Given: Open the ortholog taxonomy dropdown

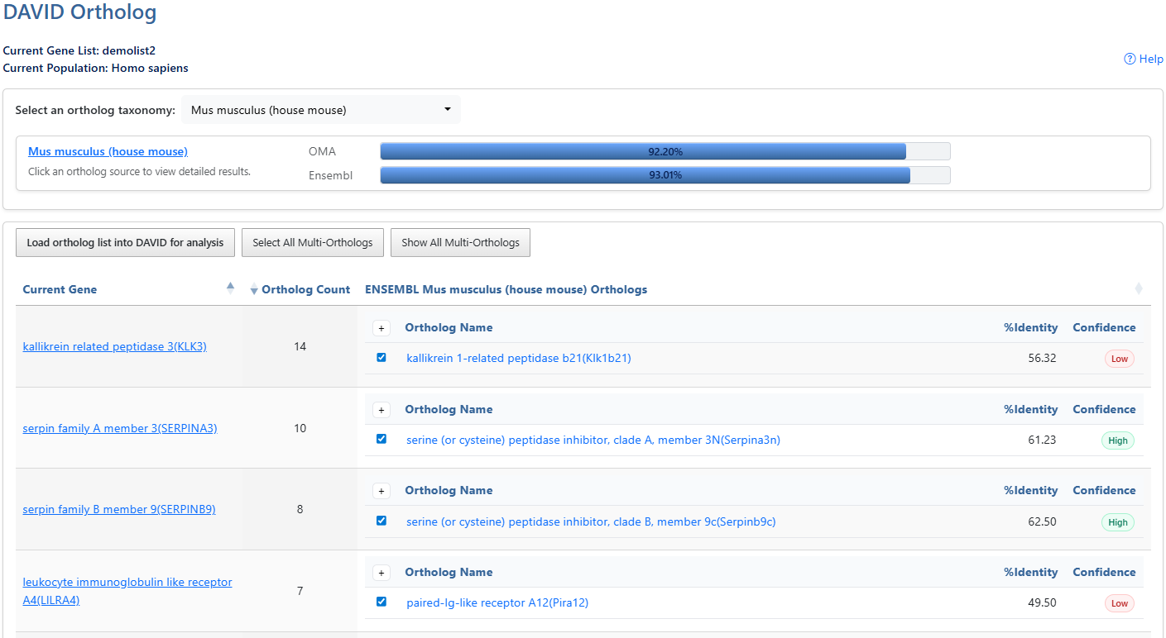Looking at the screenshot, I should click(x=321, y=109).
